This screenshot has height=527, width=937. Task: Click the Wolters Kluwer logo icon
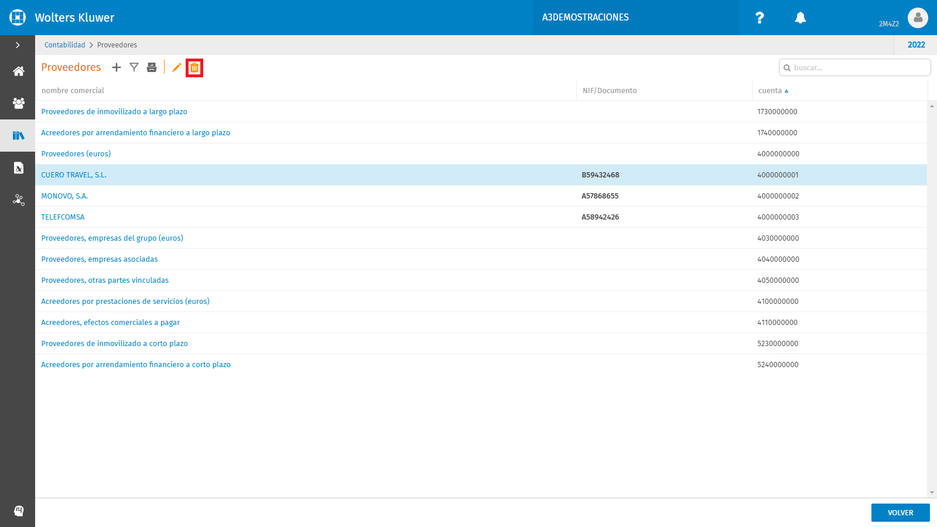[18, 18]
